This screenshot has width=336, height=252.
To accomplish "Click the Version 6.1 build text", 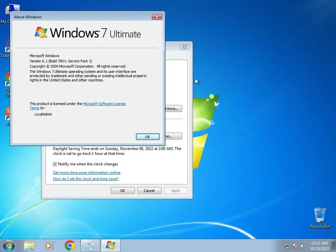I will click(61, 61).
